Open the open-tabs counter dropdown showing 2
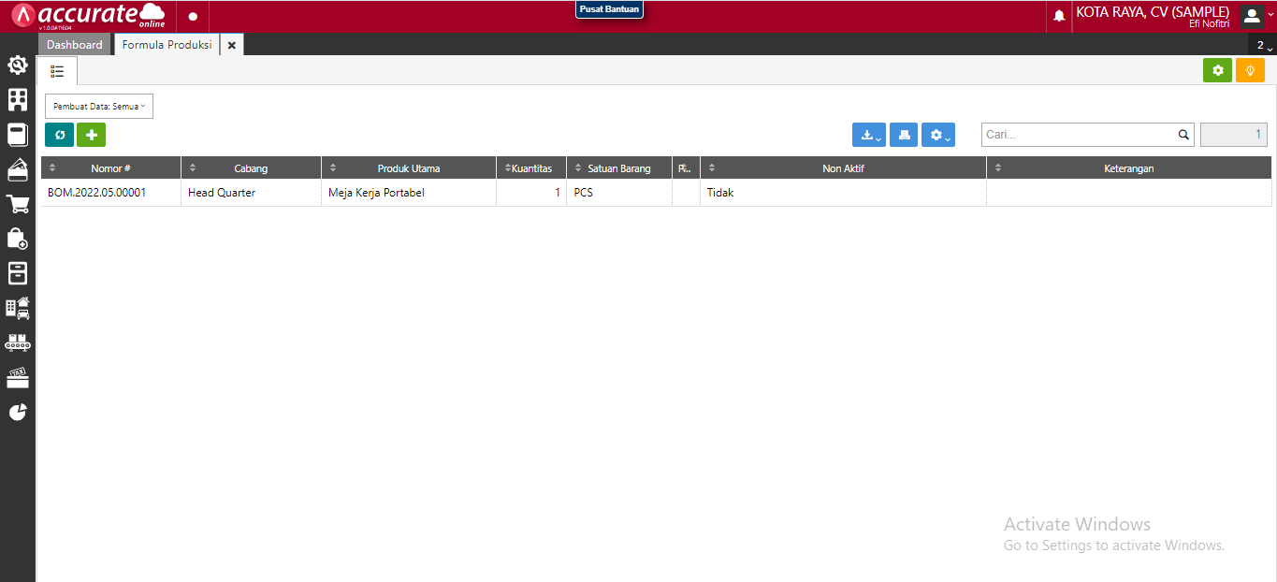Viewport: 1277px width, 582px height. (1264, 45)
